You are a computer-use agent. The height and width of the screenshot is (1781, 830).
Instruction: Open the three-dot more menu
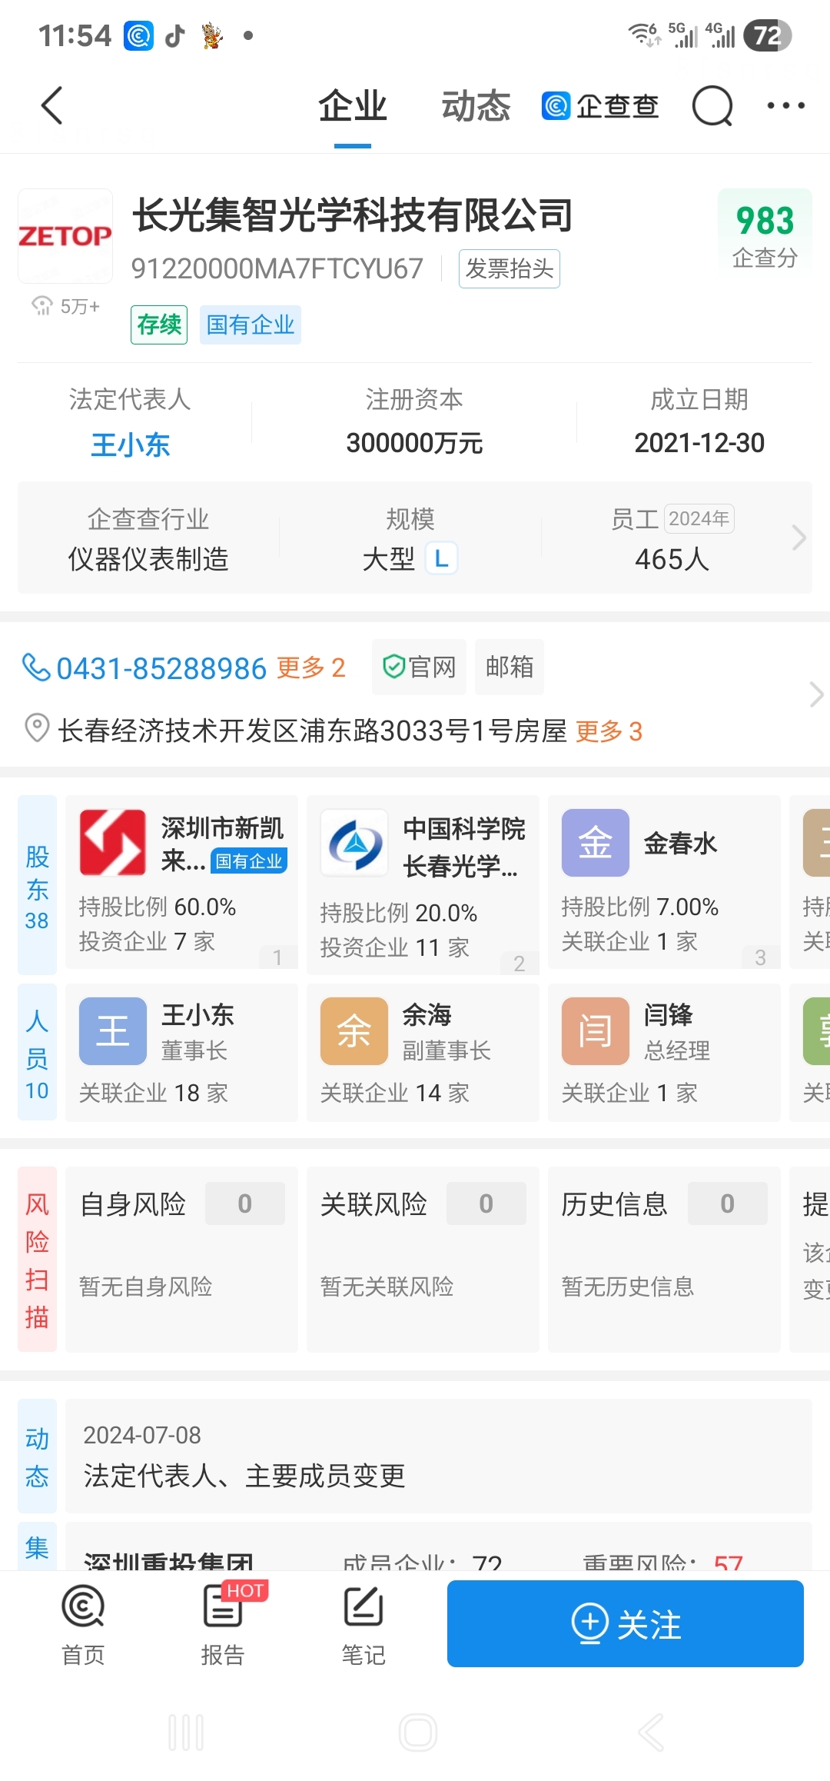(786, 106)
